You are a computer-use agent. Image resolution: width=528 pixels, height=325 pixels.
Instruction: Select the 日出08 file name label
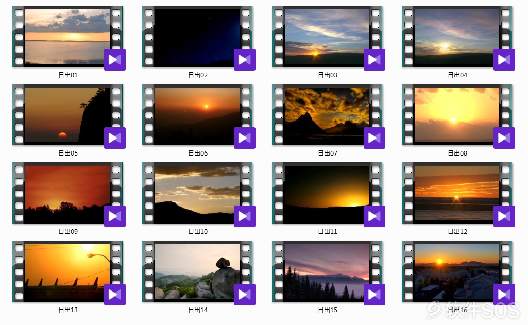[457, 153]
